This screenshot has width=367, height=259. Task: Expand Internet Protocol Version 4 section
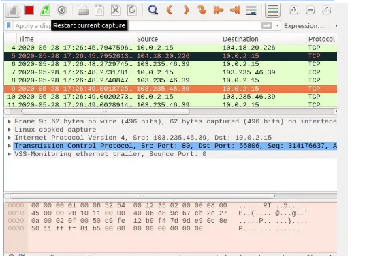10,138
